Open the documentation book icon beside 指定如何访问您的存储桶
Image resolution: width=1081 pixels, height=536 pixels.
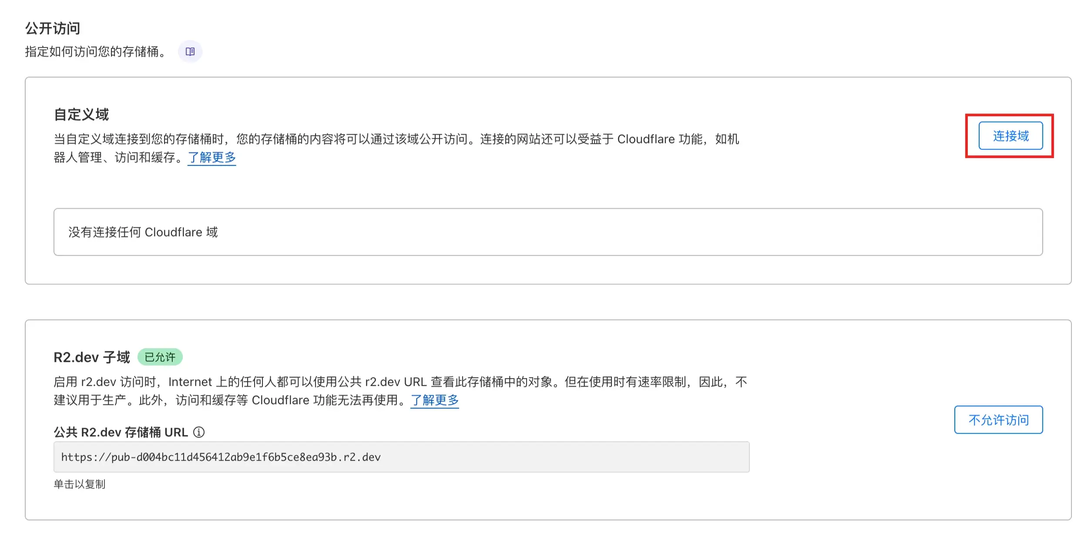point(190,52)
